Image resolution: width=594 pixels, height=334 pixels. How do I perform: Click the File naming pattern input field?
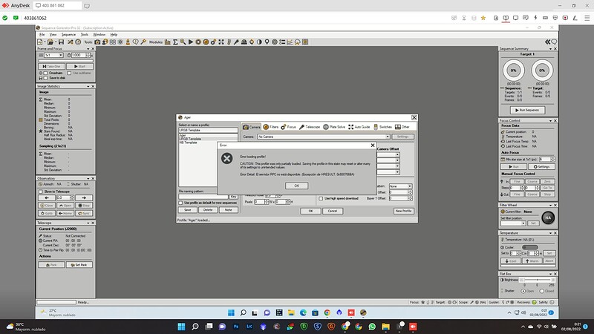[203, 197]
